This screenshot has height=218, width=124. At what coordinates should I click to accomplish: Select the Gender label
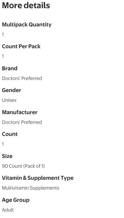point(12,90)
